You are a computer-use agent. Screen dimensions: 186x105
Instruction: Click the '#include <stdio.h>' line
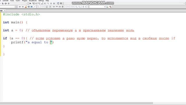21,14
